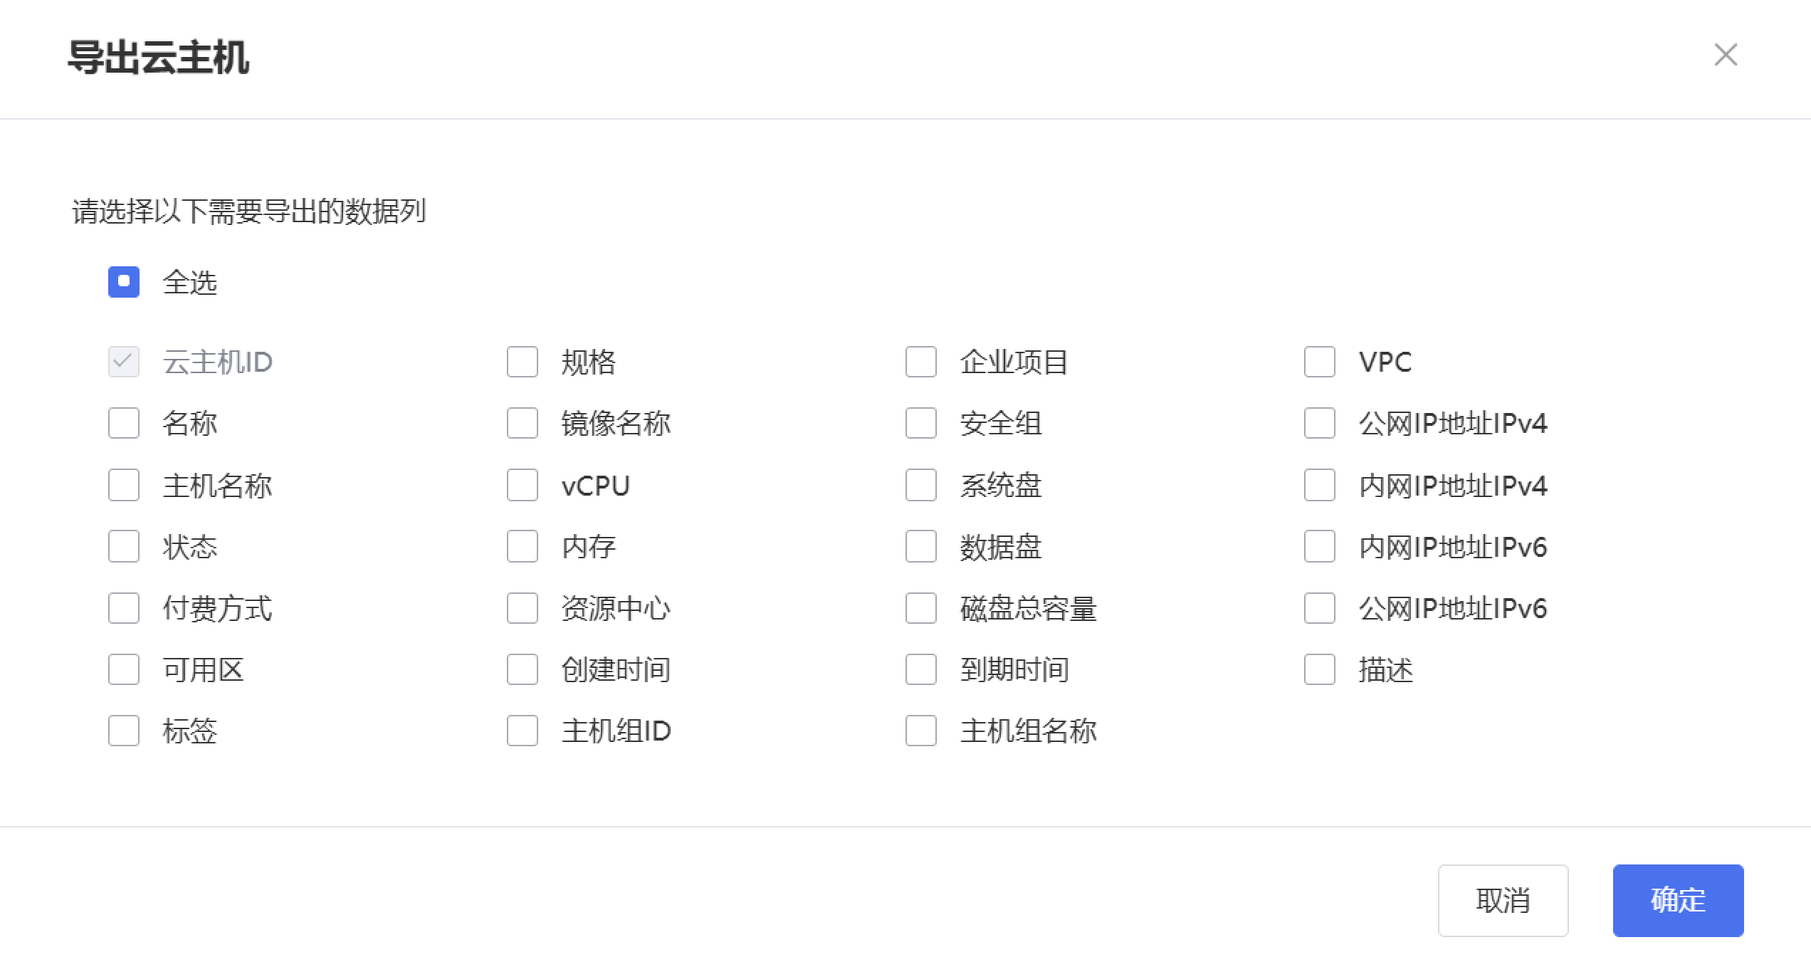Enable the 标签 column checkbox
Image resolution: width=1811 pixels, height=967 pixels.
click(124, 731)
